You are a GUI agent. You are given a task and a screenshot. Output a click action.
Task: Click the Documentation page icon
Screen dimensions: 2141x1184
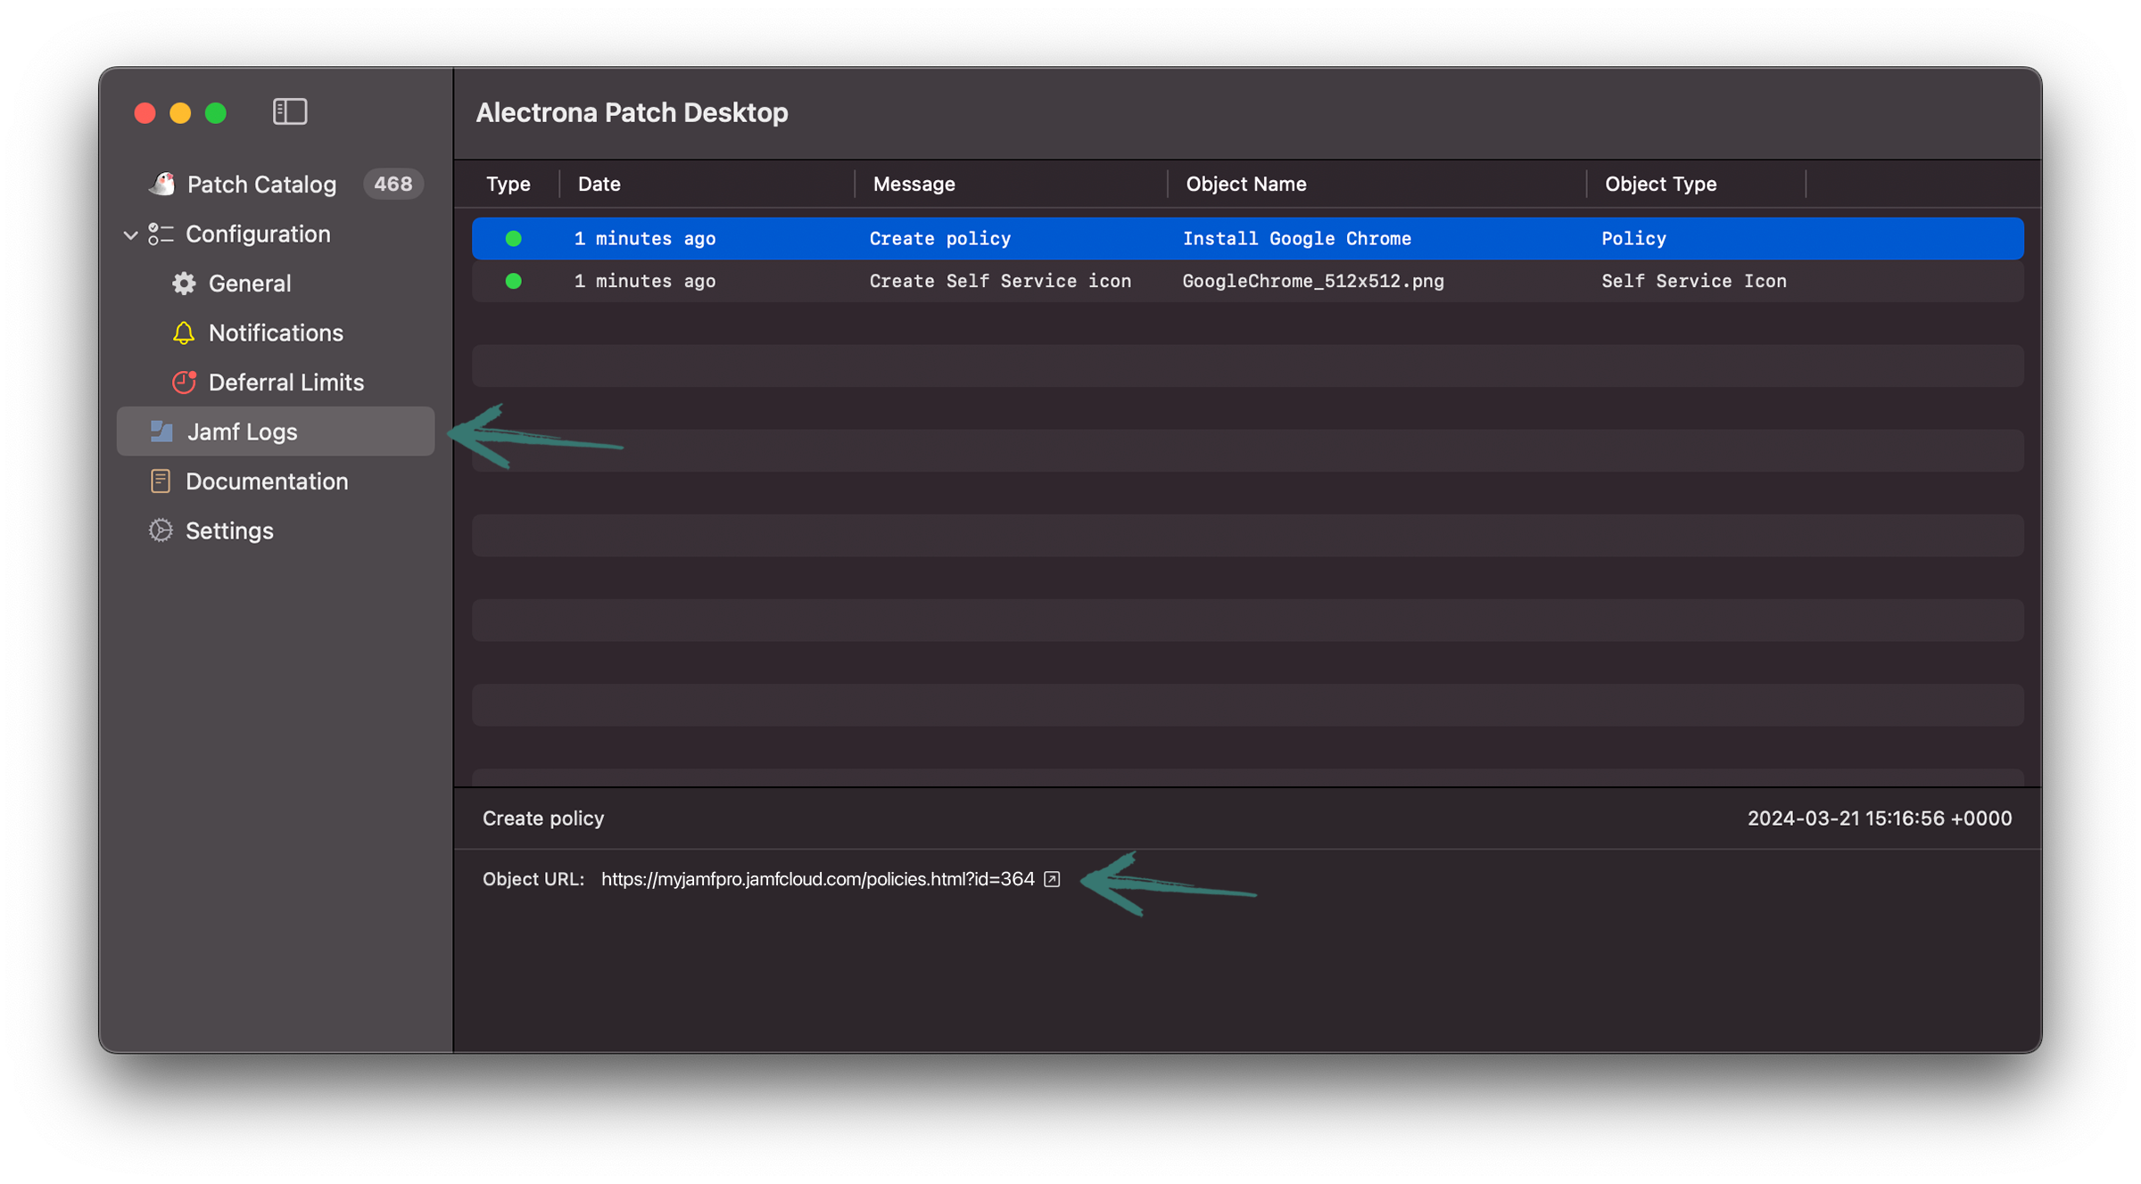click(x=161, y=481)
